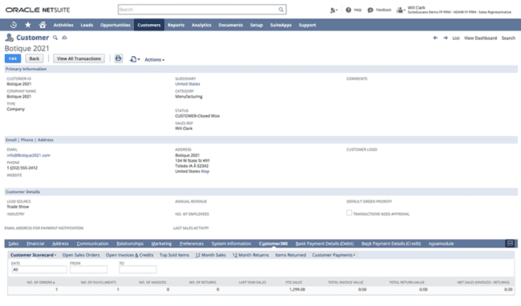This screenshot has width=521, height=306.
Task: Open the 12 Month Returns tab
Action: [x=251, y=255]
